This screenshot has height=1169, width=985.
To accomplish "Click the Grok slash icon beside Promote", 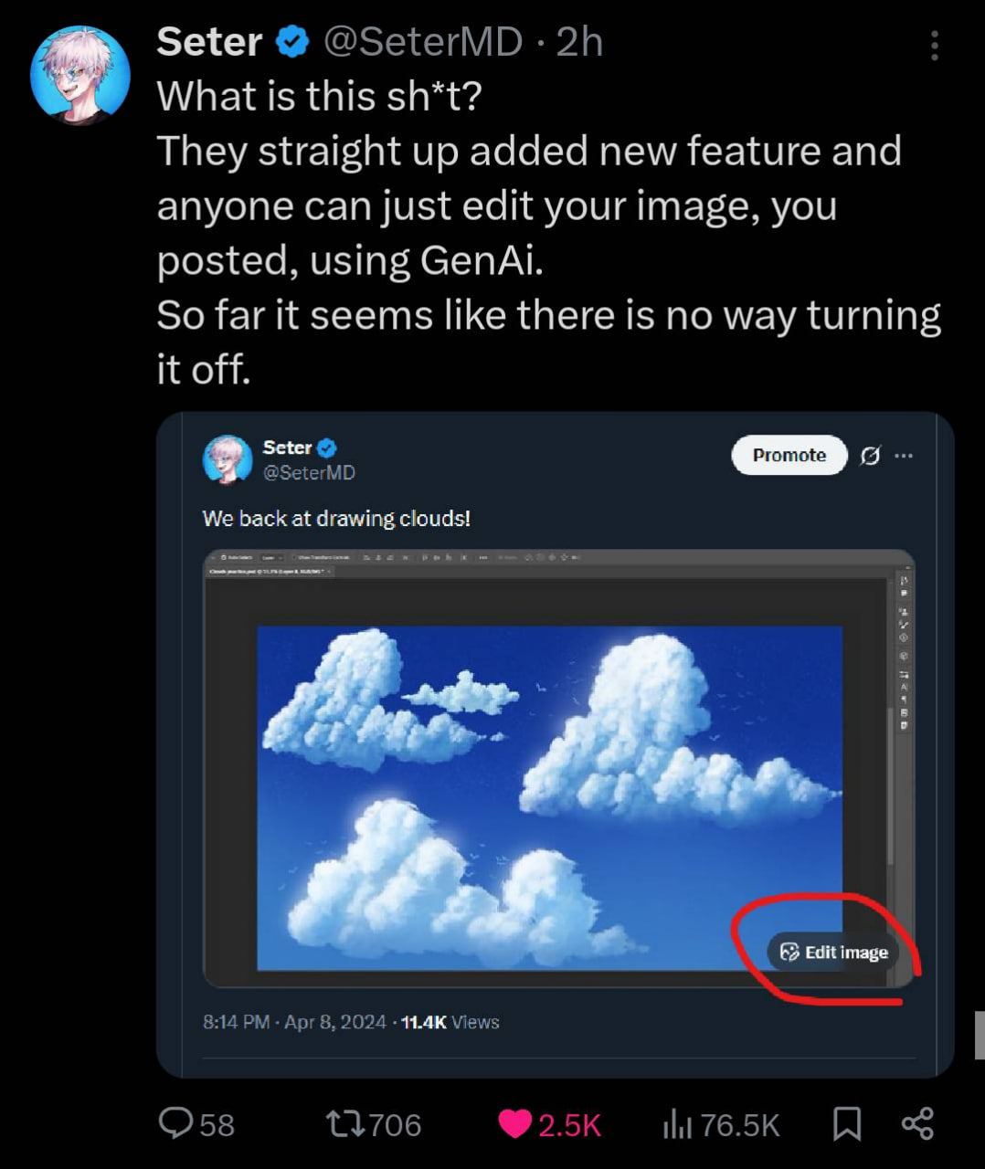I will coord(871,455).
